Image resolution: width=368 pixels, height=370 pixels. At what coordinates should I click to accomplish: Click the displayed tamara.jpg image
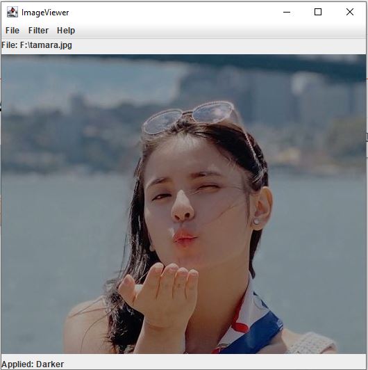pos(183,204)
